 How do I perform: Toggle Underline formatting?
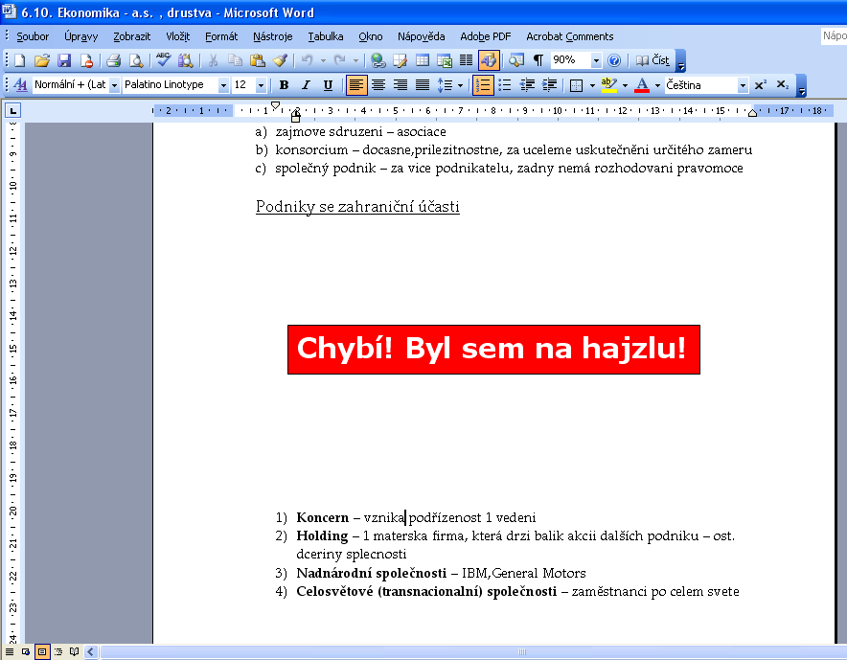click(x=328, y=85)
